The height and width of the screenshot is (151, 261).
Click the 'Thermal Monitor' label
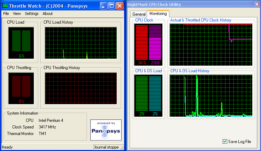click(x=20, y=134)
